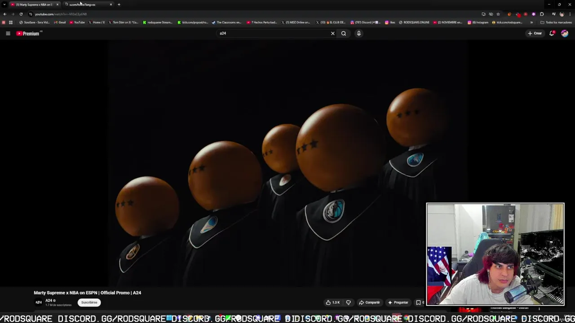The height and width of the screenshot is (323, 575).
Task: Open the A24 channel avatar
Action: pos(39,302)
